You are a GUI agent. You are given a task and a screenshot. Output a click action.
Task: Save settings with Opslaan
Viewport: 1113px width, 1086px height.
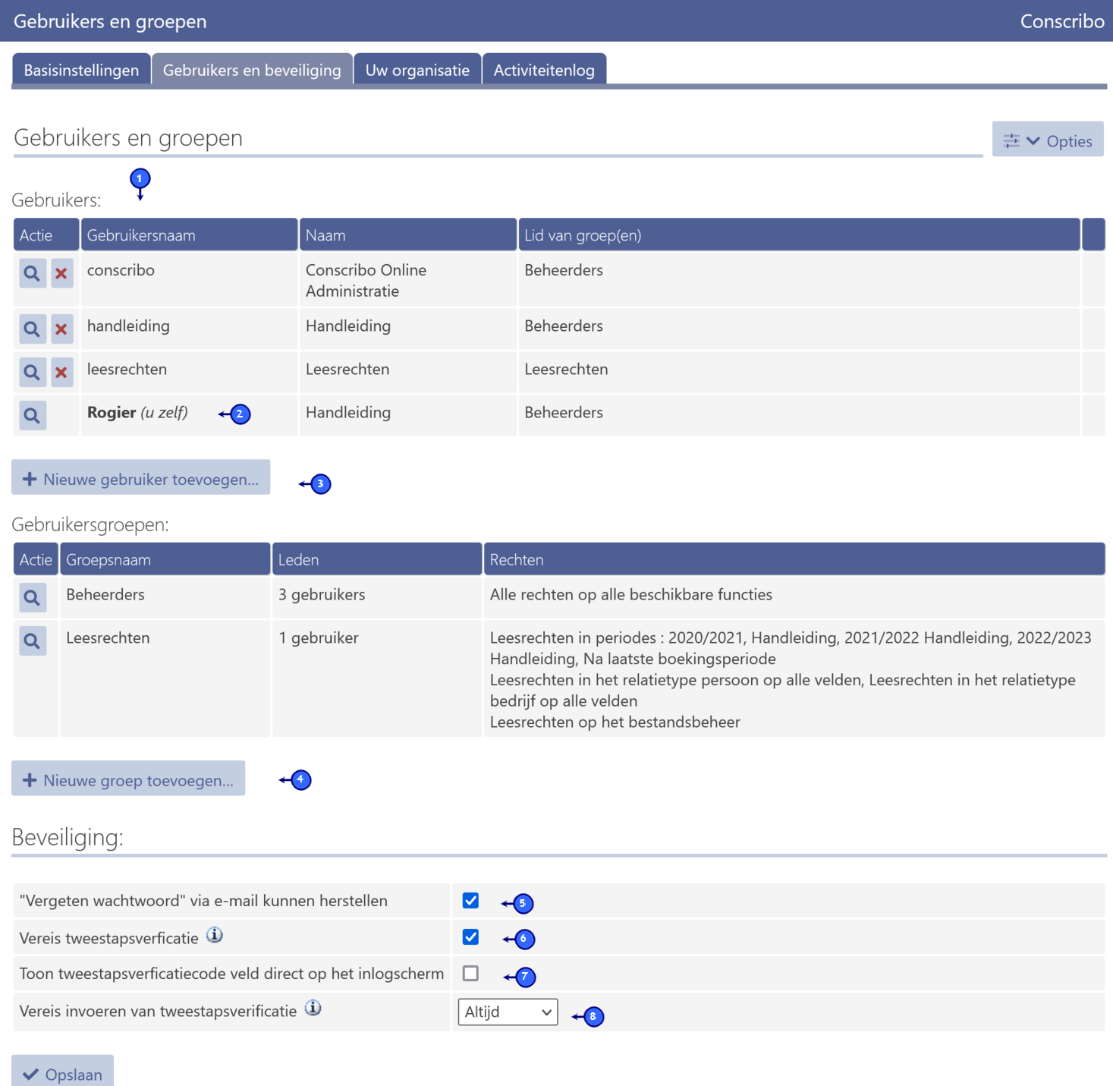(62, 1072)
